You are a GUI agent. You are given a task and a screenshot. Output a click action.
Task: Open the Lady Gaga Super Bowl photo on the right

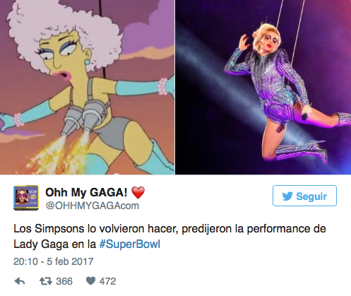click(x=263, y=87)
